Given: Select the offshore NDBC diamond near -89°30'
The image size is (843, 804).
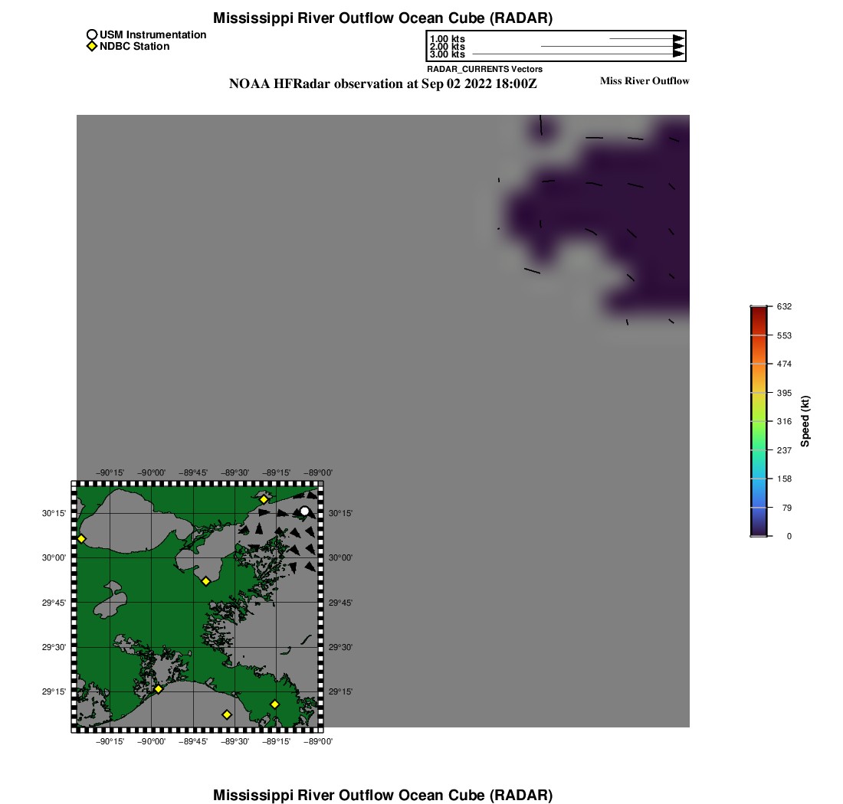Looking at the screenshot, I should 227,714.
